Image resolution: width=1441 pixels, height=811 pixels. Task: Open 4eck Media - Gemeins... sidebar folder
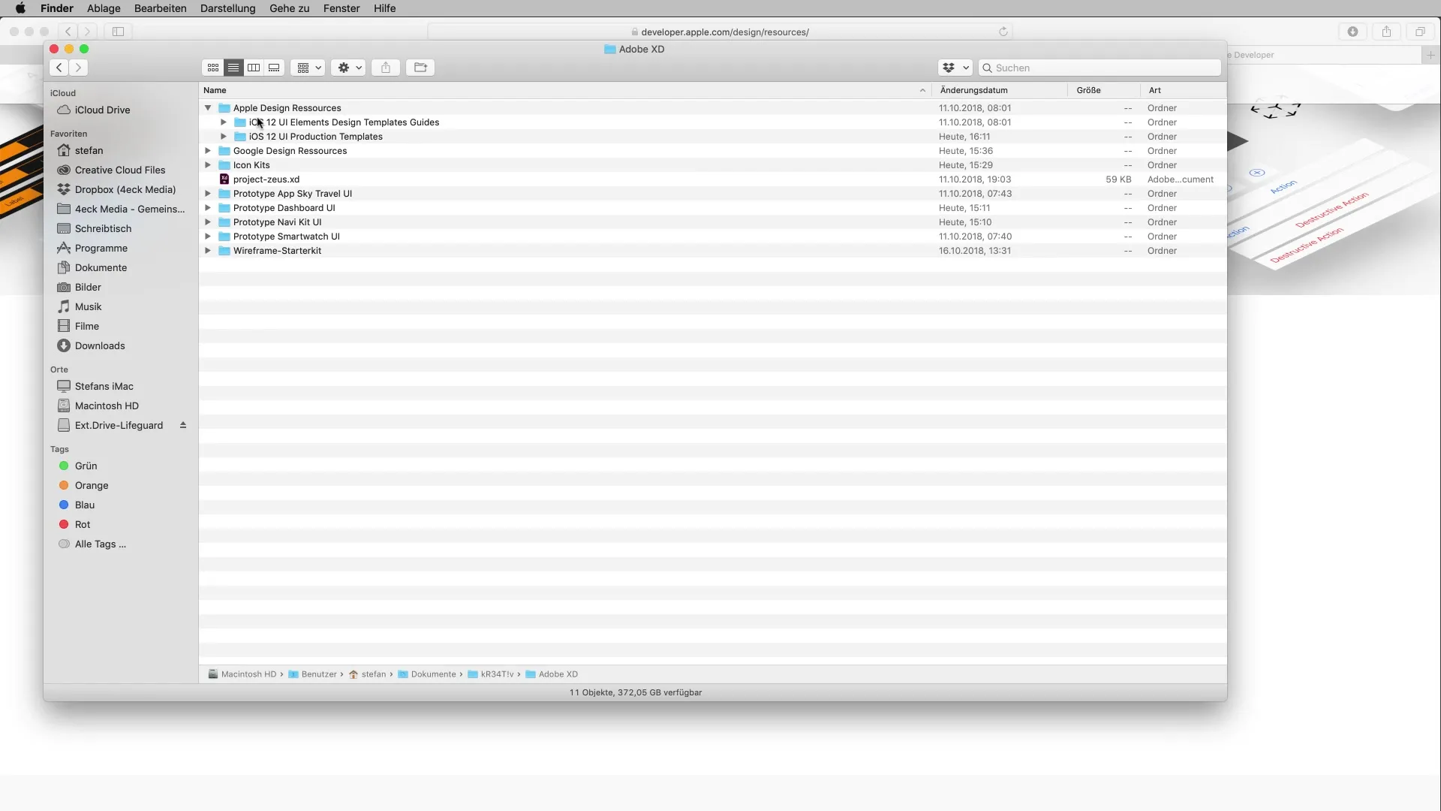(x=120, y=210)
